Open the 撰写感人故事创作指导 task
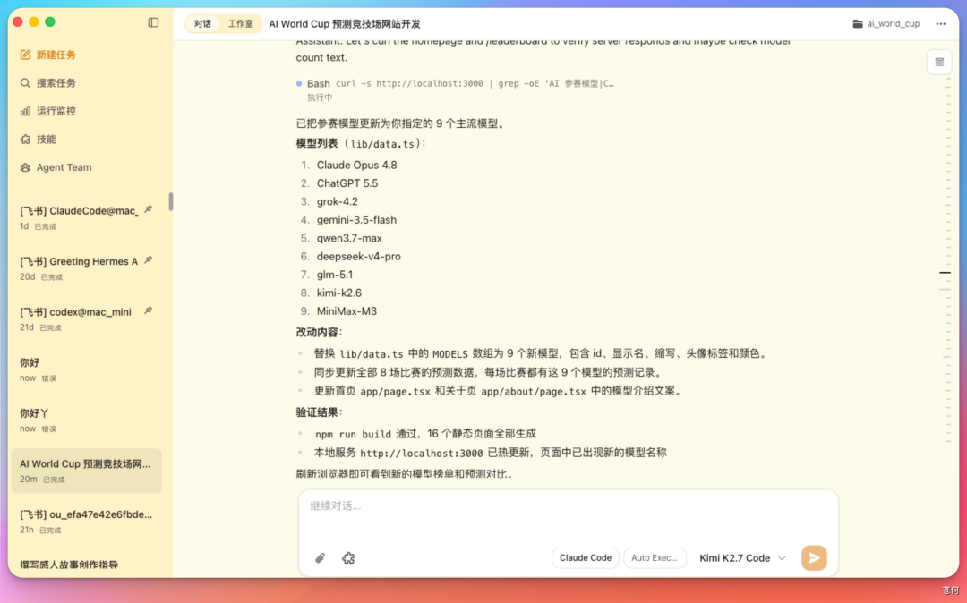Screen dimensions: 967x603 [x=86, y=565]
